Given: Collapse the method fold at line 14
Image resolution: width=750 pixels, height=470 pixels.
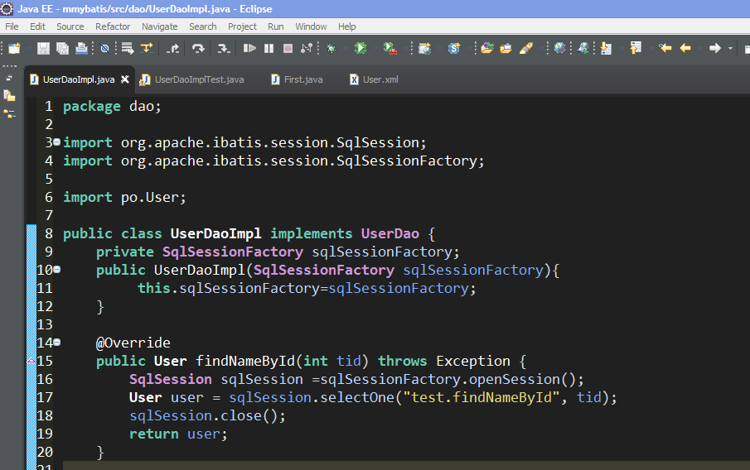Looking at the screenshot, I should coord(57,342).
